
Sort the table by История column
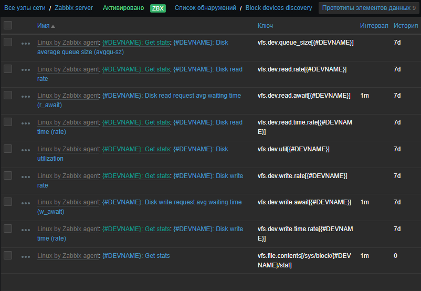coord(405,26)
